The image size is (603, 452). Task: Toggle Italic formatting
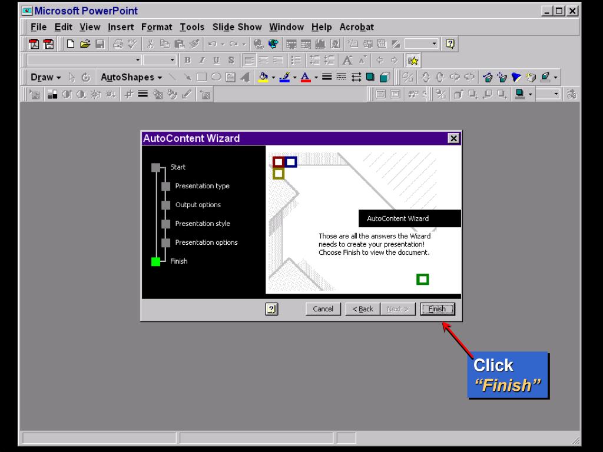coord(202,61)
